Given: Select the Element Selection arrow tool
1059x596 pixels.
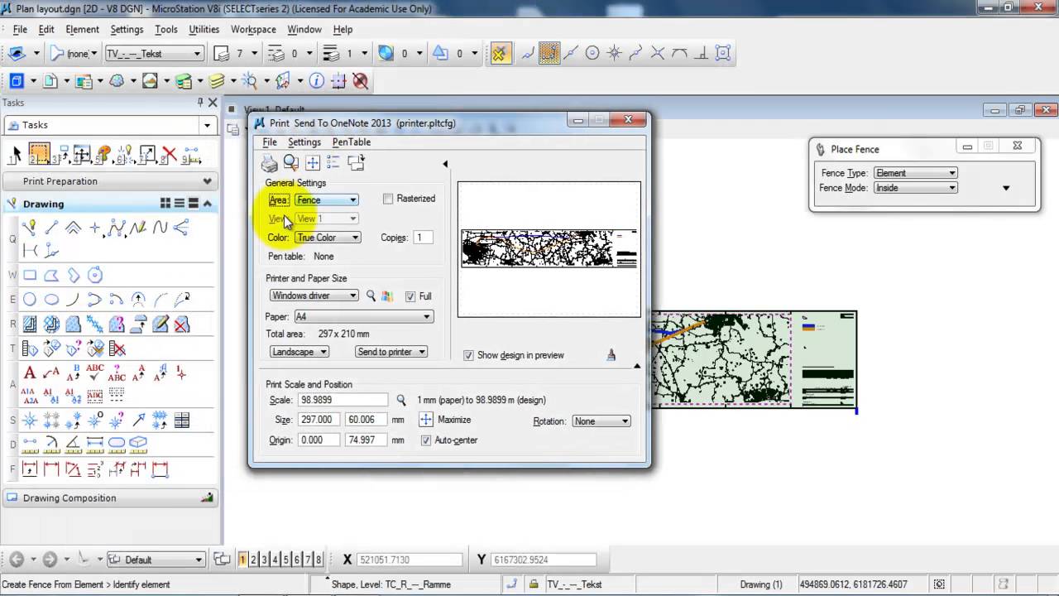Looking at the screenshot, I should [x=15, y=156].
